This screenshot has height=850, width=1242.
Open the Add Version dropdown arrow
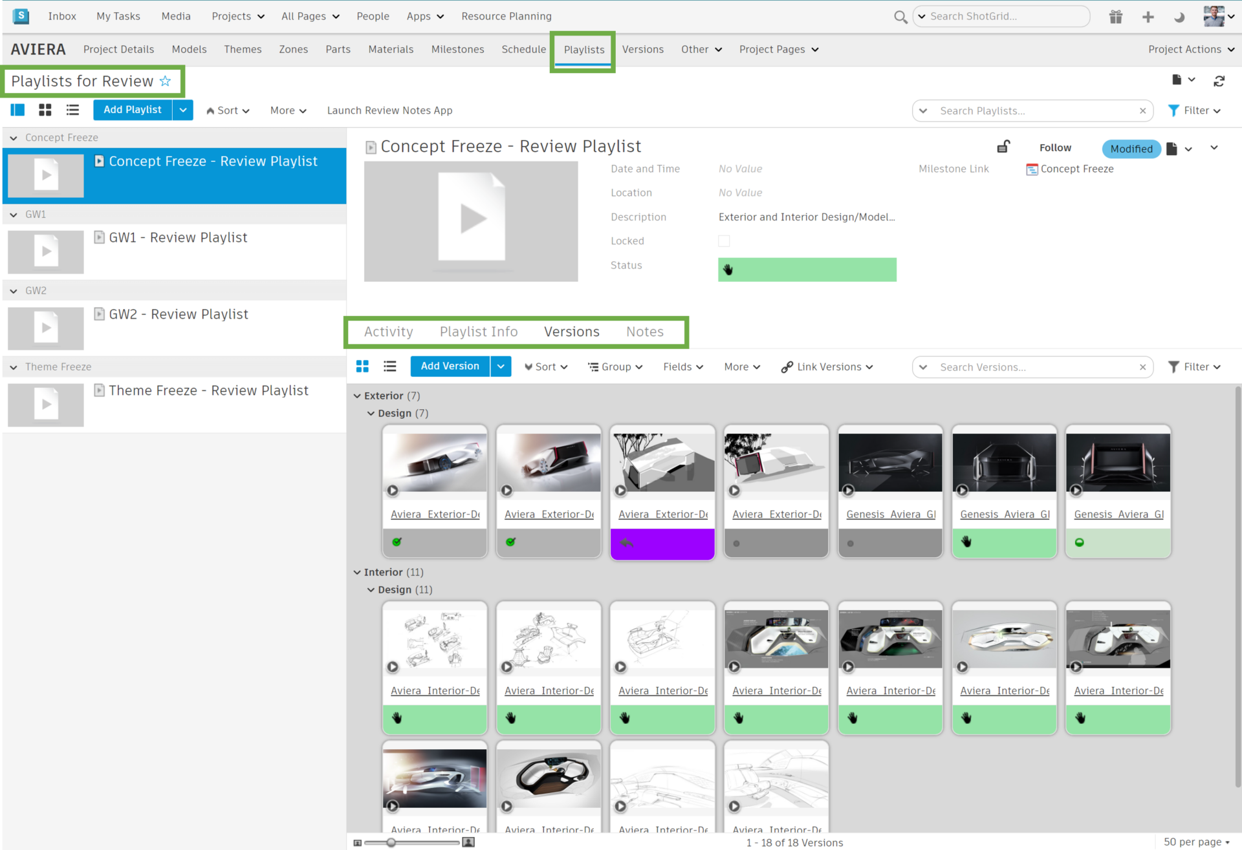(501, 367)
